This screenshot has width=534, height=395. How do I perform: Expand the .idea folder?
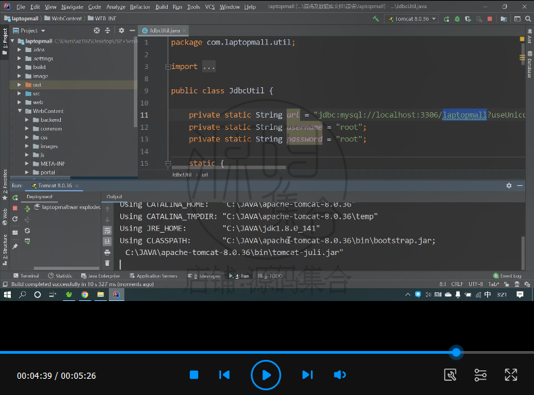point(20,50)
